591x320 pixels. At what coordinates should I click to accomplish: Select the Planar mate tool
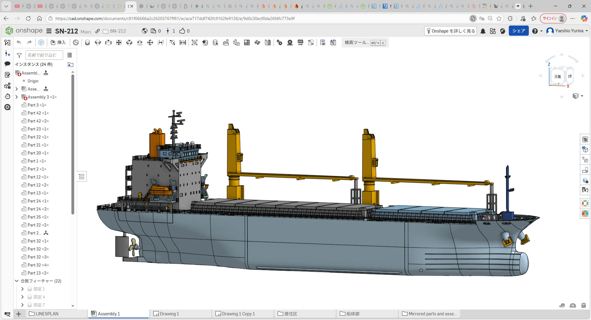click(x=119, y=42)
